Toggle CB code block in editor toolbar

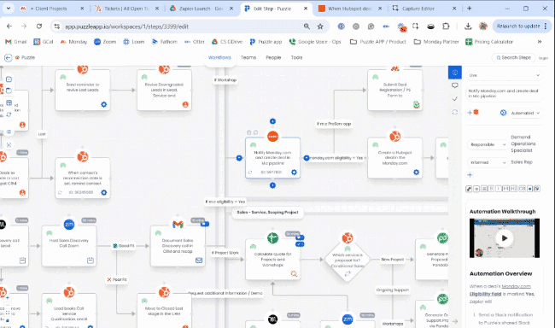(x=522, y=189)
